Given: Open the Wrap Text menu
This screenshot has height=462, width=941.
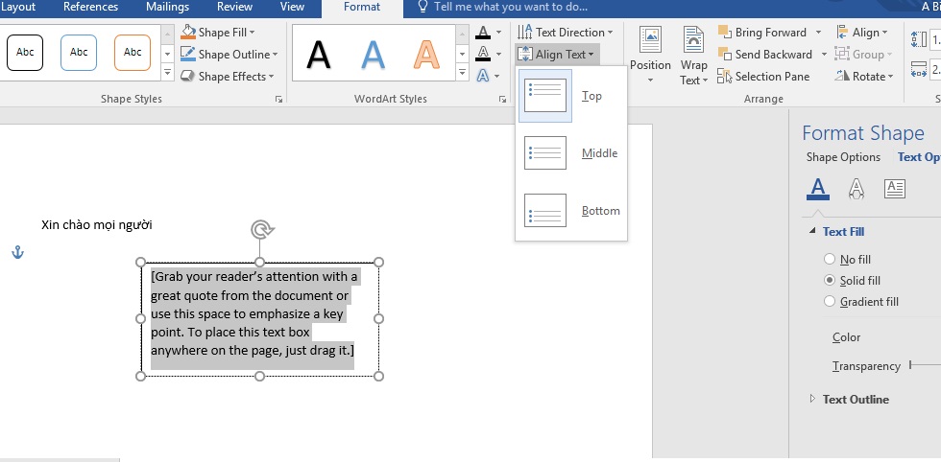Looking at the screenshot, I should coord(693,56).
